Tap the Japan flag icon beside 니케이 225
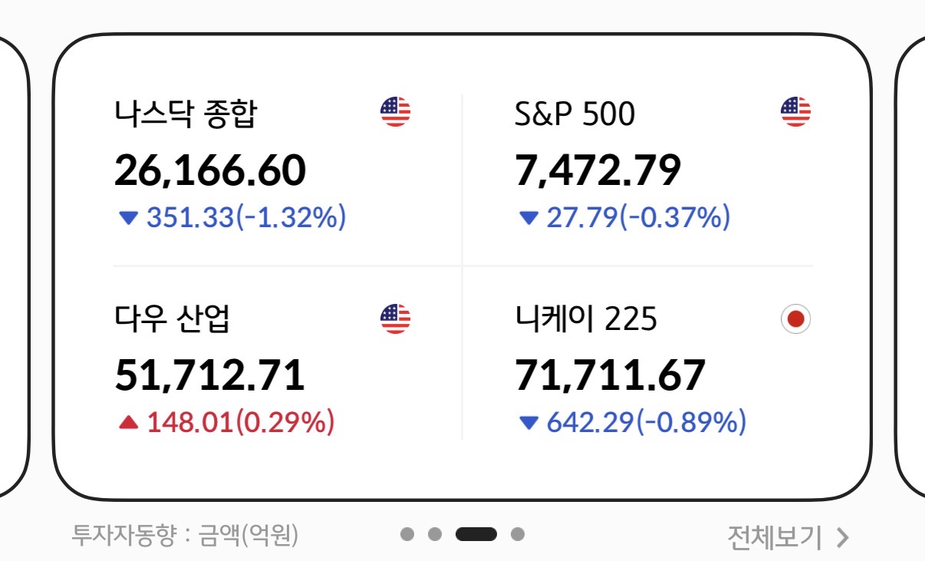The height and width of the screenshot is (561, 925). tap(795, 318)
